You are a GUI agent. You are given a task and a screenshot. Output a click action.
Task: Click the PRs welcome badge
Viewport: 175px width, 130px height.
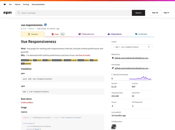[26, 63]
